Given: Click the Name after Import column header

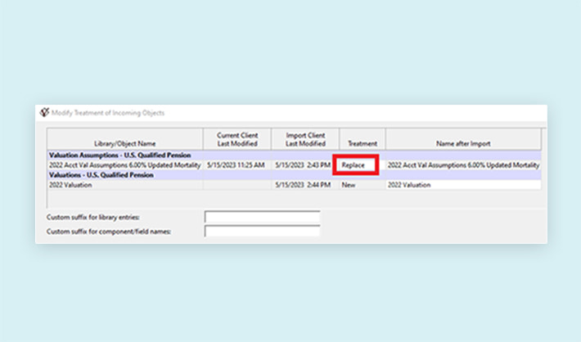Looking at the screenshot, I should tap(462, 143).
